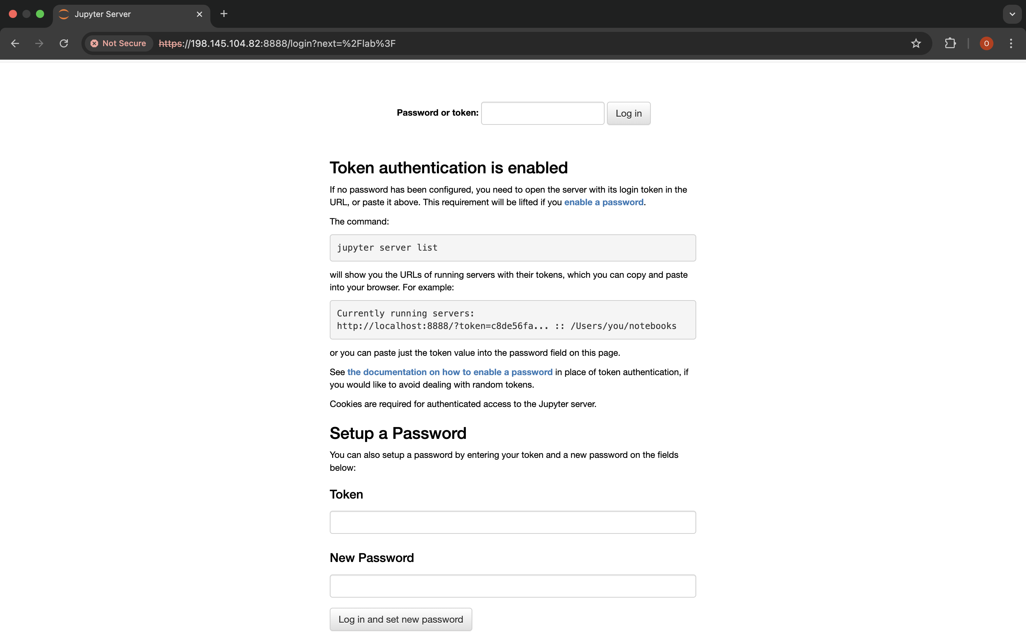Image resolution: width=1026 pixels, height=641 pixels.
Task: Open the browser extensions puzzle icon
Action: coord(950,43)
